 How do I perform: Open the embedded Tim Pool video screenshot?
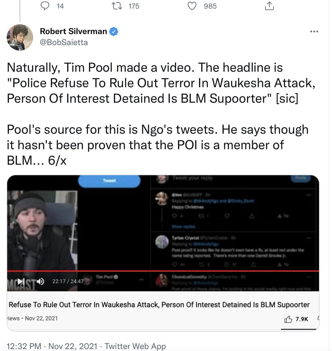click(x=163, y=233)
